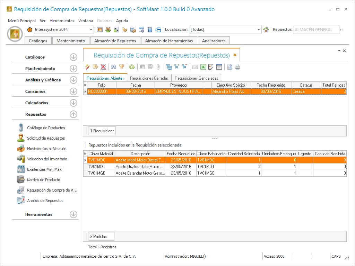
Task: Click the binoculars search icon
Action: tap(113, 67)
